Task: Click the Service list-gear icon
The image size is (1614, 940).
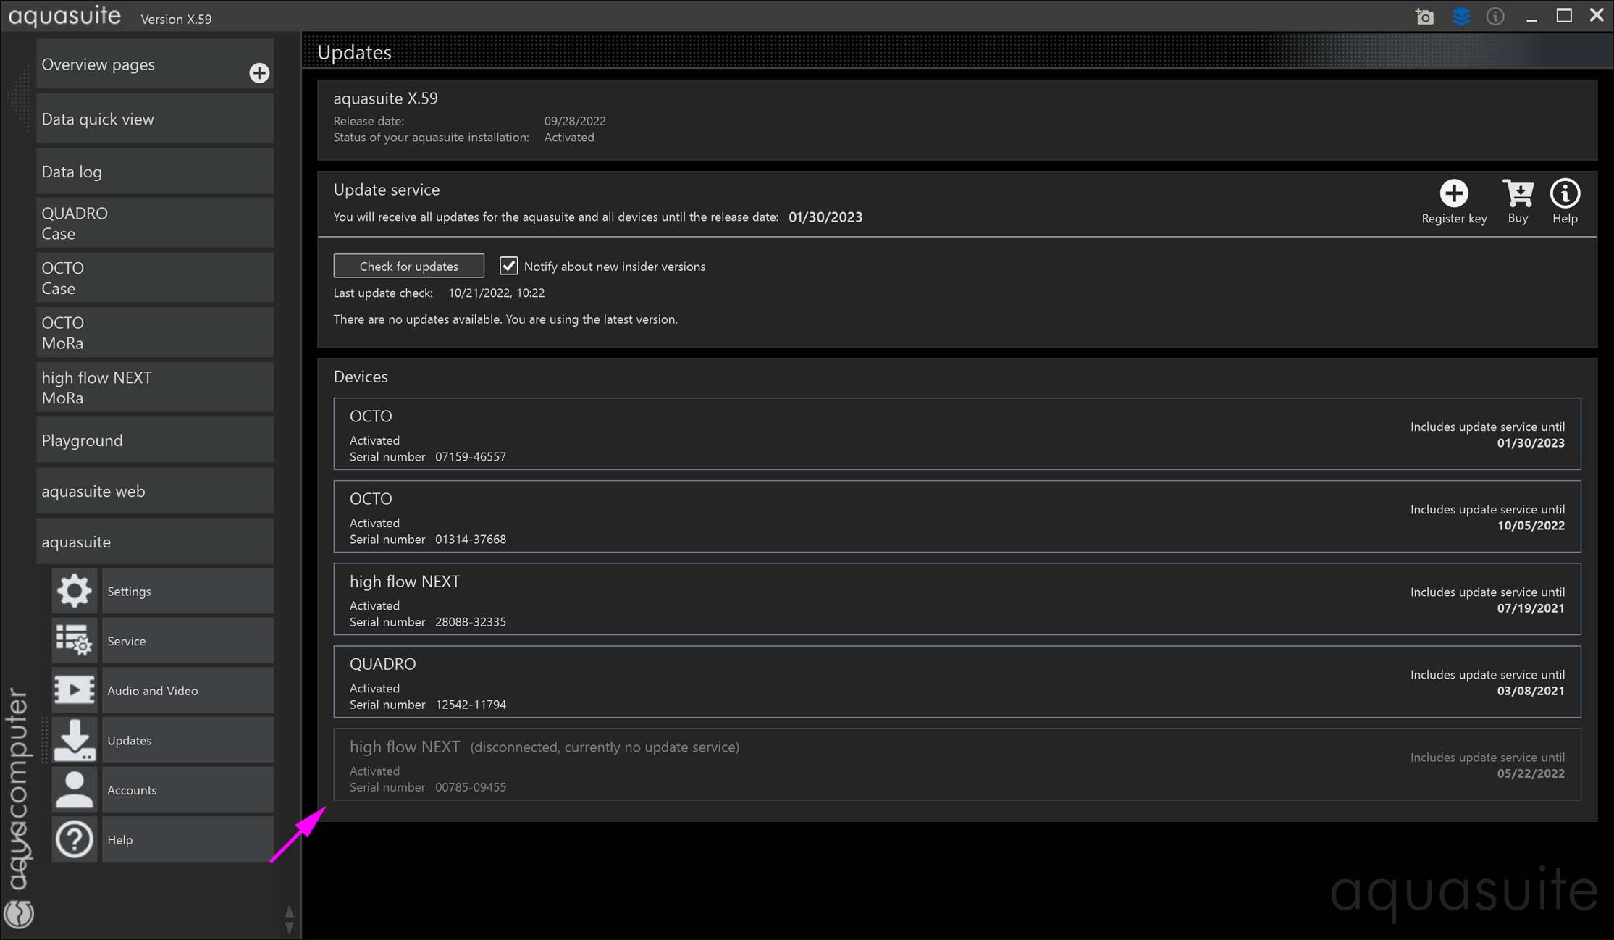Action: 74,641
